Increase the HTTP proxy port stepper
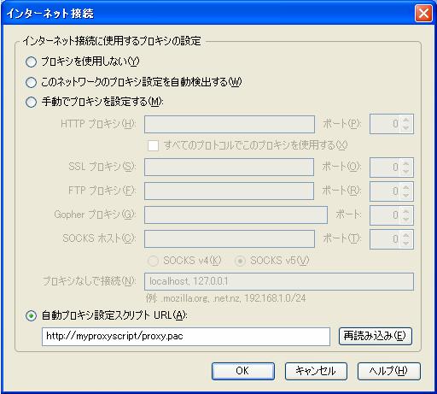This screenshot has width=437, height=394. tap(406, 121)
